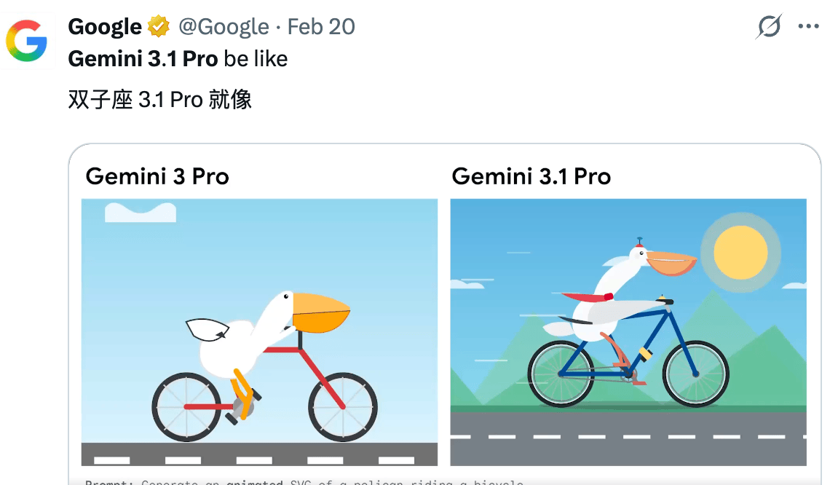Viewport: 830px width, 485px height.
Task: Open the Grok explain-post icon
Action: point(769,27)
